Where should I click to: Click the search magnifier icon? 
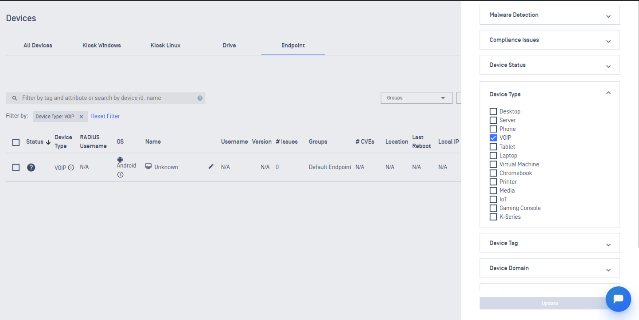[x=15, y=98]
